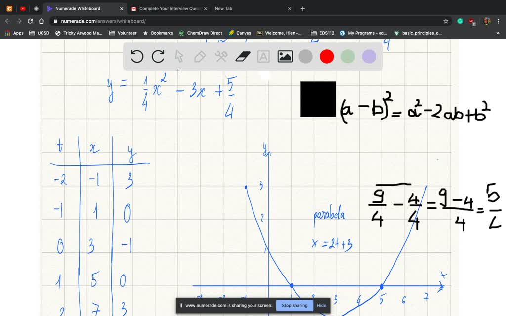The height and width of the screenshot is (316, 506).
Task: Toggle the bookmark star in the address bar
Action: pyautogui.click(x=445, y=21)
